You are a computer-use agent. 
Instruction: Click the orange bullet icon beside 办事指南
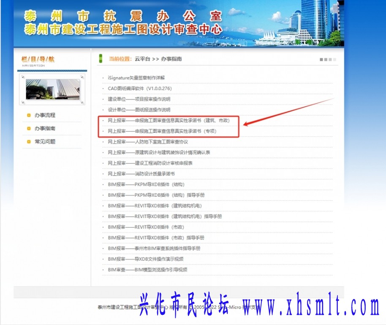29,129
